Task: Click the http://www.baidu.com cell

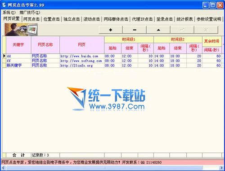Action: 82,56
